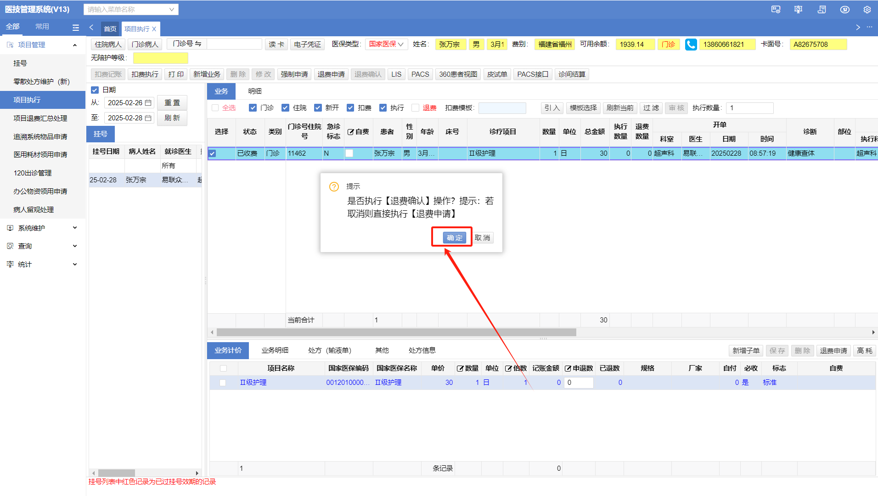The width and height of the screenshot is (878, 496).
Task: Uncheck the 新开 filter checkbox
Action: [318, 108]
